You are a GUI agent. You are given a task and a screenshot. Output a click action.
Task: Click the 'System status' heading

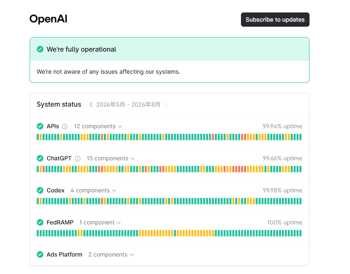[59, 105]
